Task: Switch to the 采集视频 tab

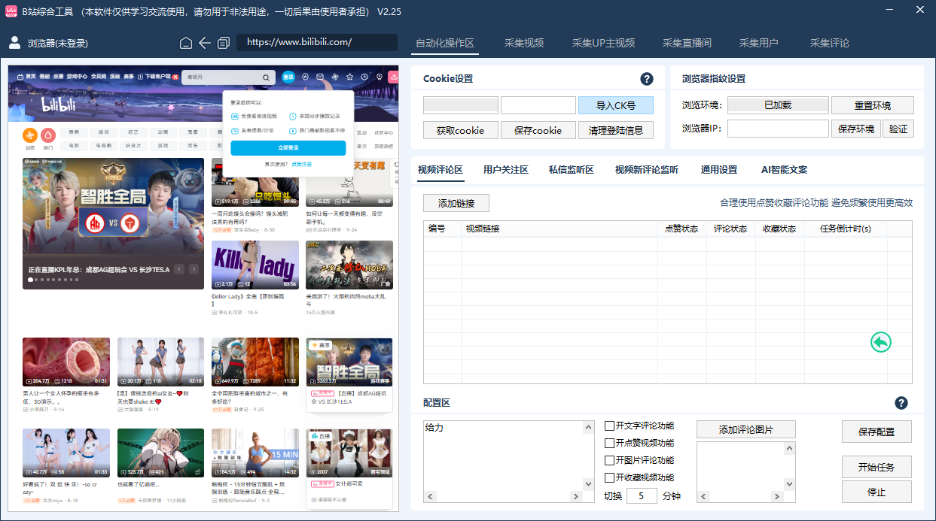Action: click(x=523, y=43)
